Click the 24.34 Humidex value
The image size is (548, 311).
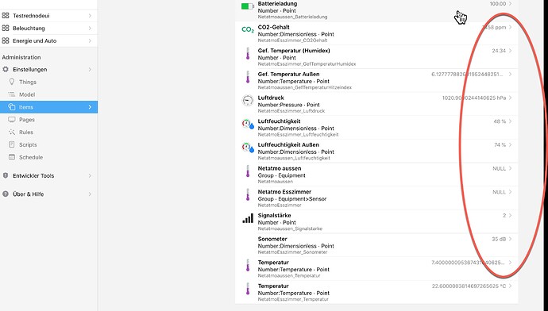499,51
